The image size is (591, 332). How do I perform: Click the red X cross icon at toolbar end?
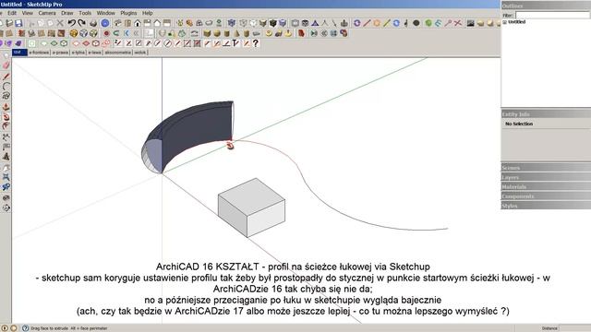click(458, 23)
